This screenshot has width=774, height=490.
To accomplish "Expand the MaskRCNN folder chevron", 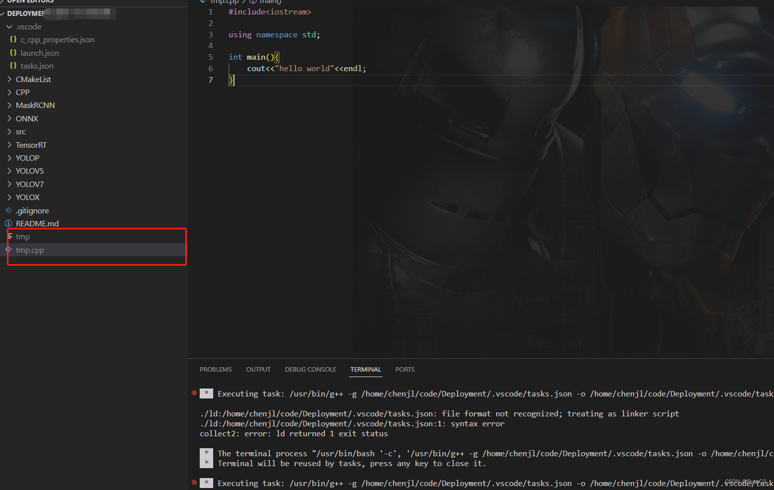I will tap(9, 105).
